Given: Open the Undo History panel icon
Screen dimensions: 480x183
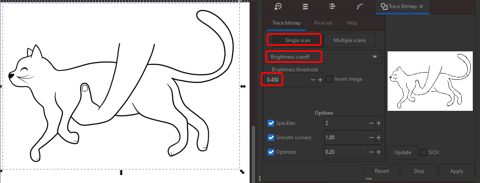Looking at the screenshot, I should pos(278,6).
